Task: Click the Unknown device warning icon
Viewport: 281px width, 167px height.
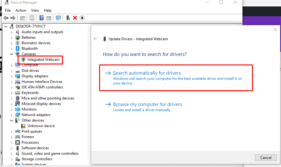Action: 23,126
